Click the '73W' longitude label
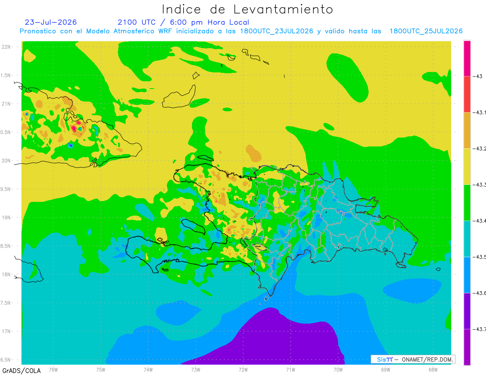This screenshot has height=375, width=486. (196, 369)
